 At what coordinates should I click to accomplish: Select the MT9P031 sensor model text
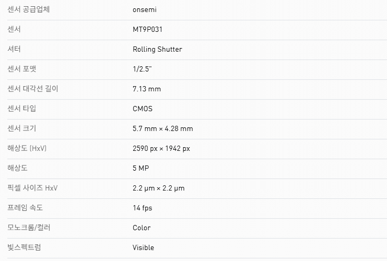(x=148, y=29)
